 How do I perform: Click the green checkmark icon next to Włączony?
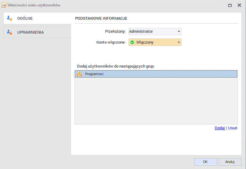pos(132,42)
